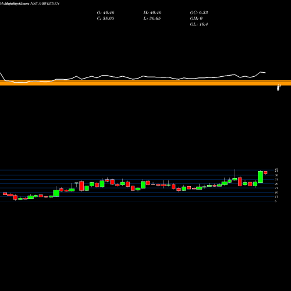Select the 'C: 38.05' close value
Screen dimensions: 291x291
(105, 19)
